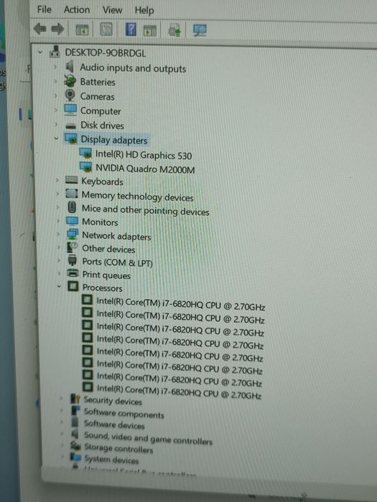
Task: Select the Software components category
Action: click(x=124, y=413)
